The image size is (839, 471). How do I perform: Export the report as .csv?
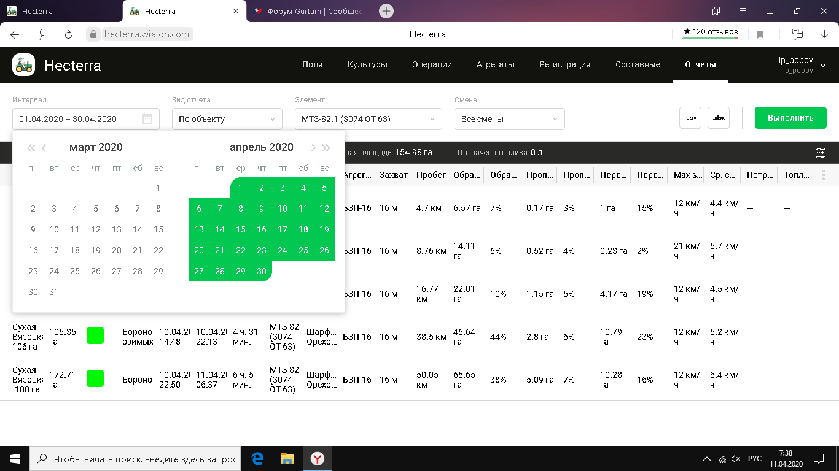(x=690, y=118)
